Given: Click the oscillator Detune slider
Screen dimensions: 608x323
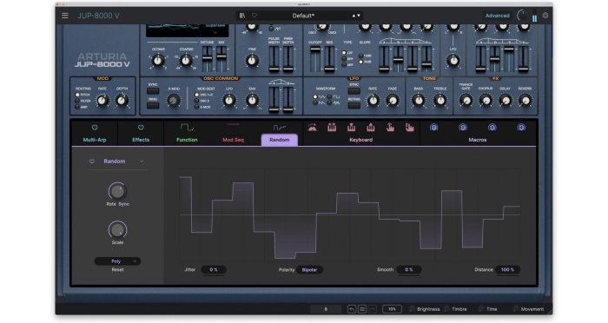Looking at the screenshot, I should 208,58.
